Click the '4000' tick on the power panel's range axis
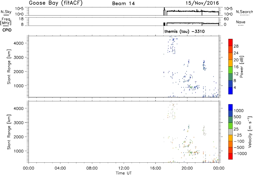Image resolution: width=253 pixels, height=175 pixels. pos(19,43)
